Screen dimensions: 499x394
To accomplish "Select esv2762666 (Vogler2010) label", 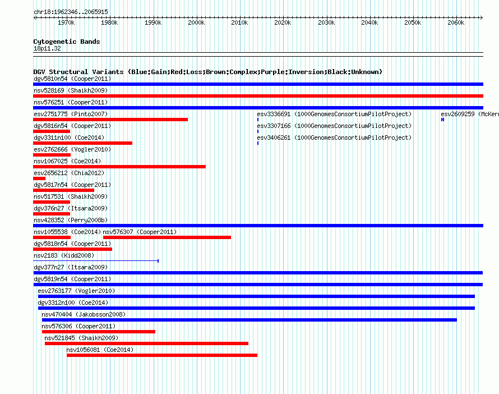I will (x=72, y=149).
